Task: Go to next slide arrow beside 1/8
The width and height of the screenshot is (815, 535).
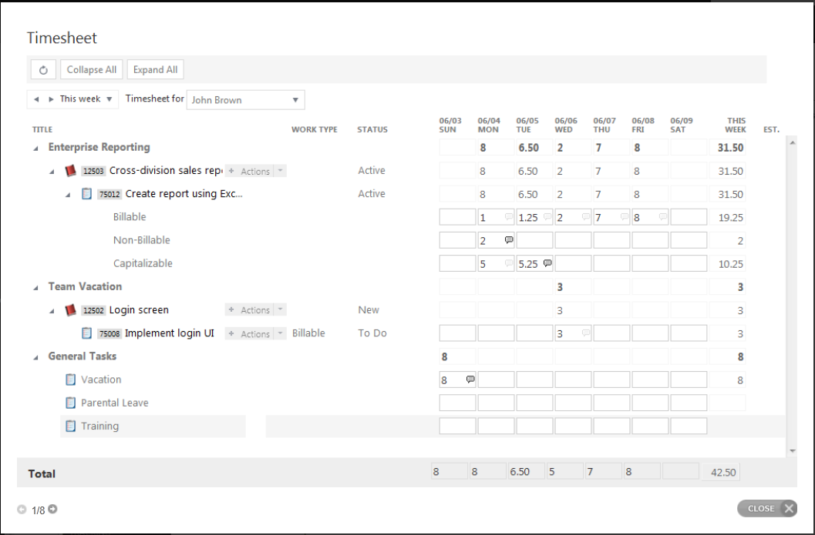Action: coord(53,509)
